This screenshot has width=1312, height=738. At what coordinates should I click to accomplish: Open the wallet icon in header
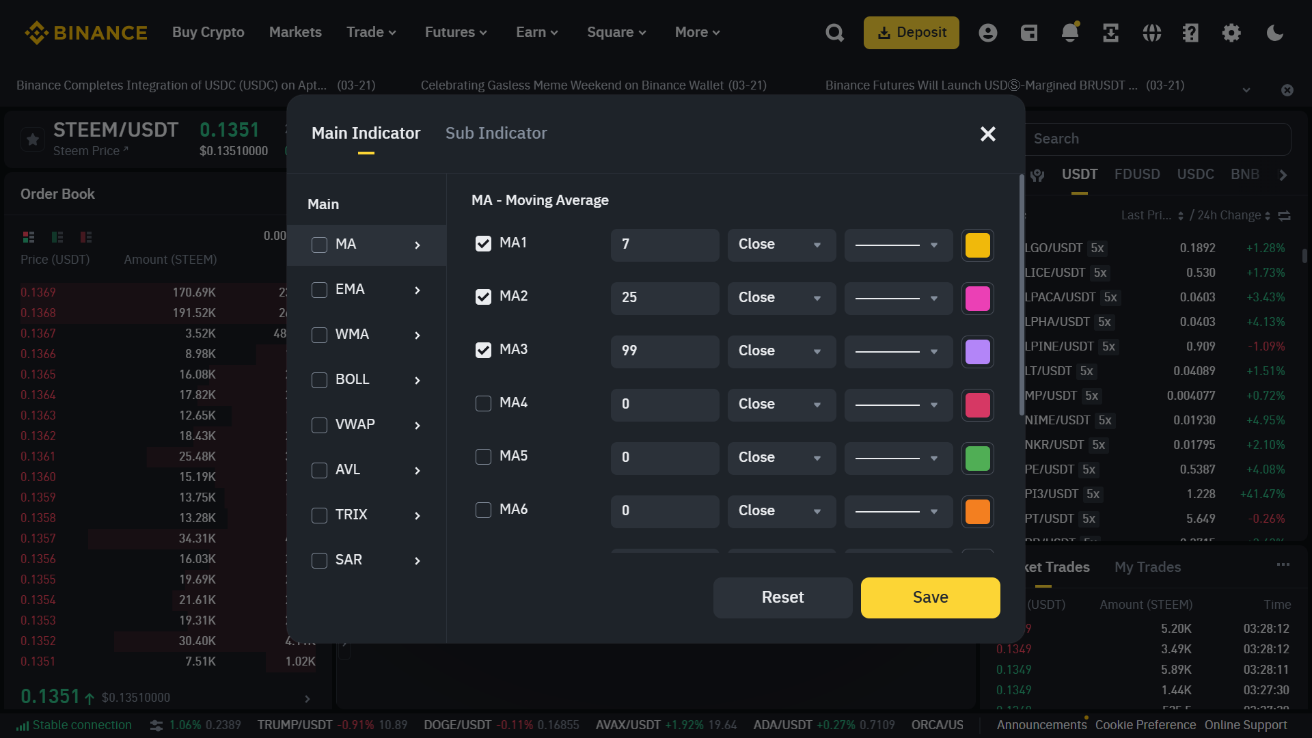(x=1029, y=33)
